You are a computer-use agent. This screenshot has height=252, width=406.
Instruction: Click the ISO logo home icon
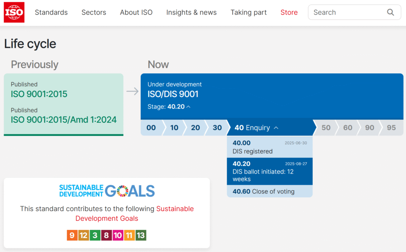[14, 12]
